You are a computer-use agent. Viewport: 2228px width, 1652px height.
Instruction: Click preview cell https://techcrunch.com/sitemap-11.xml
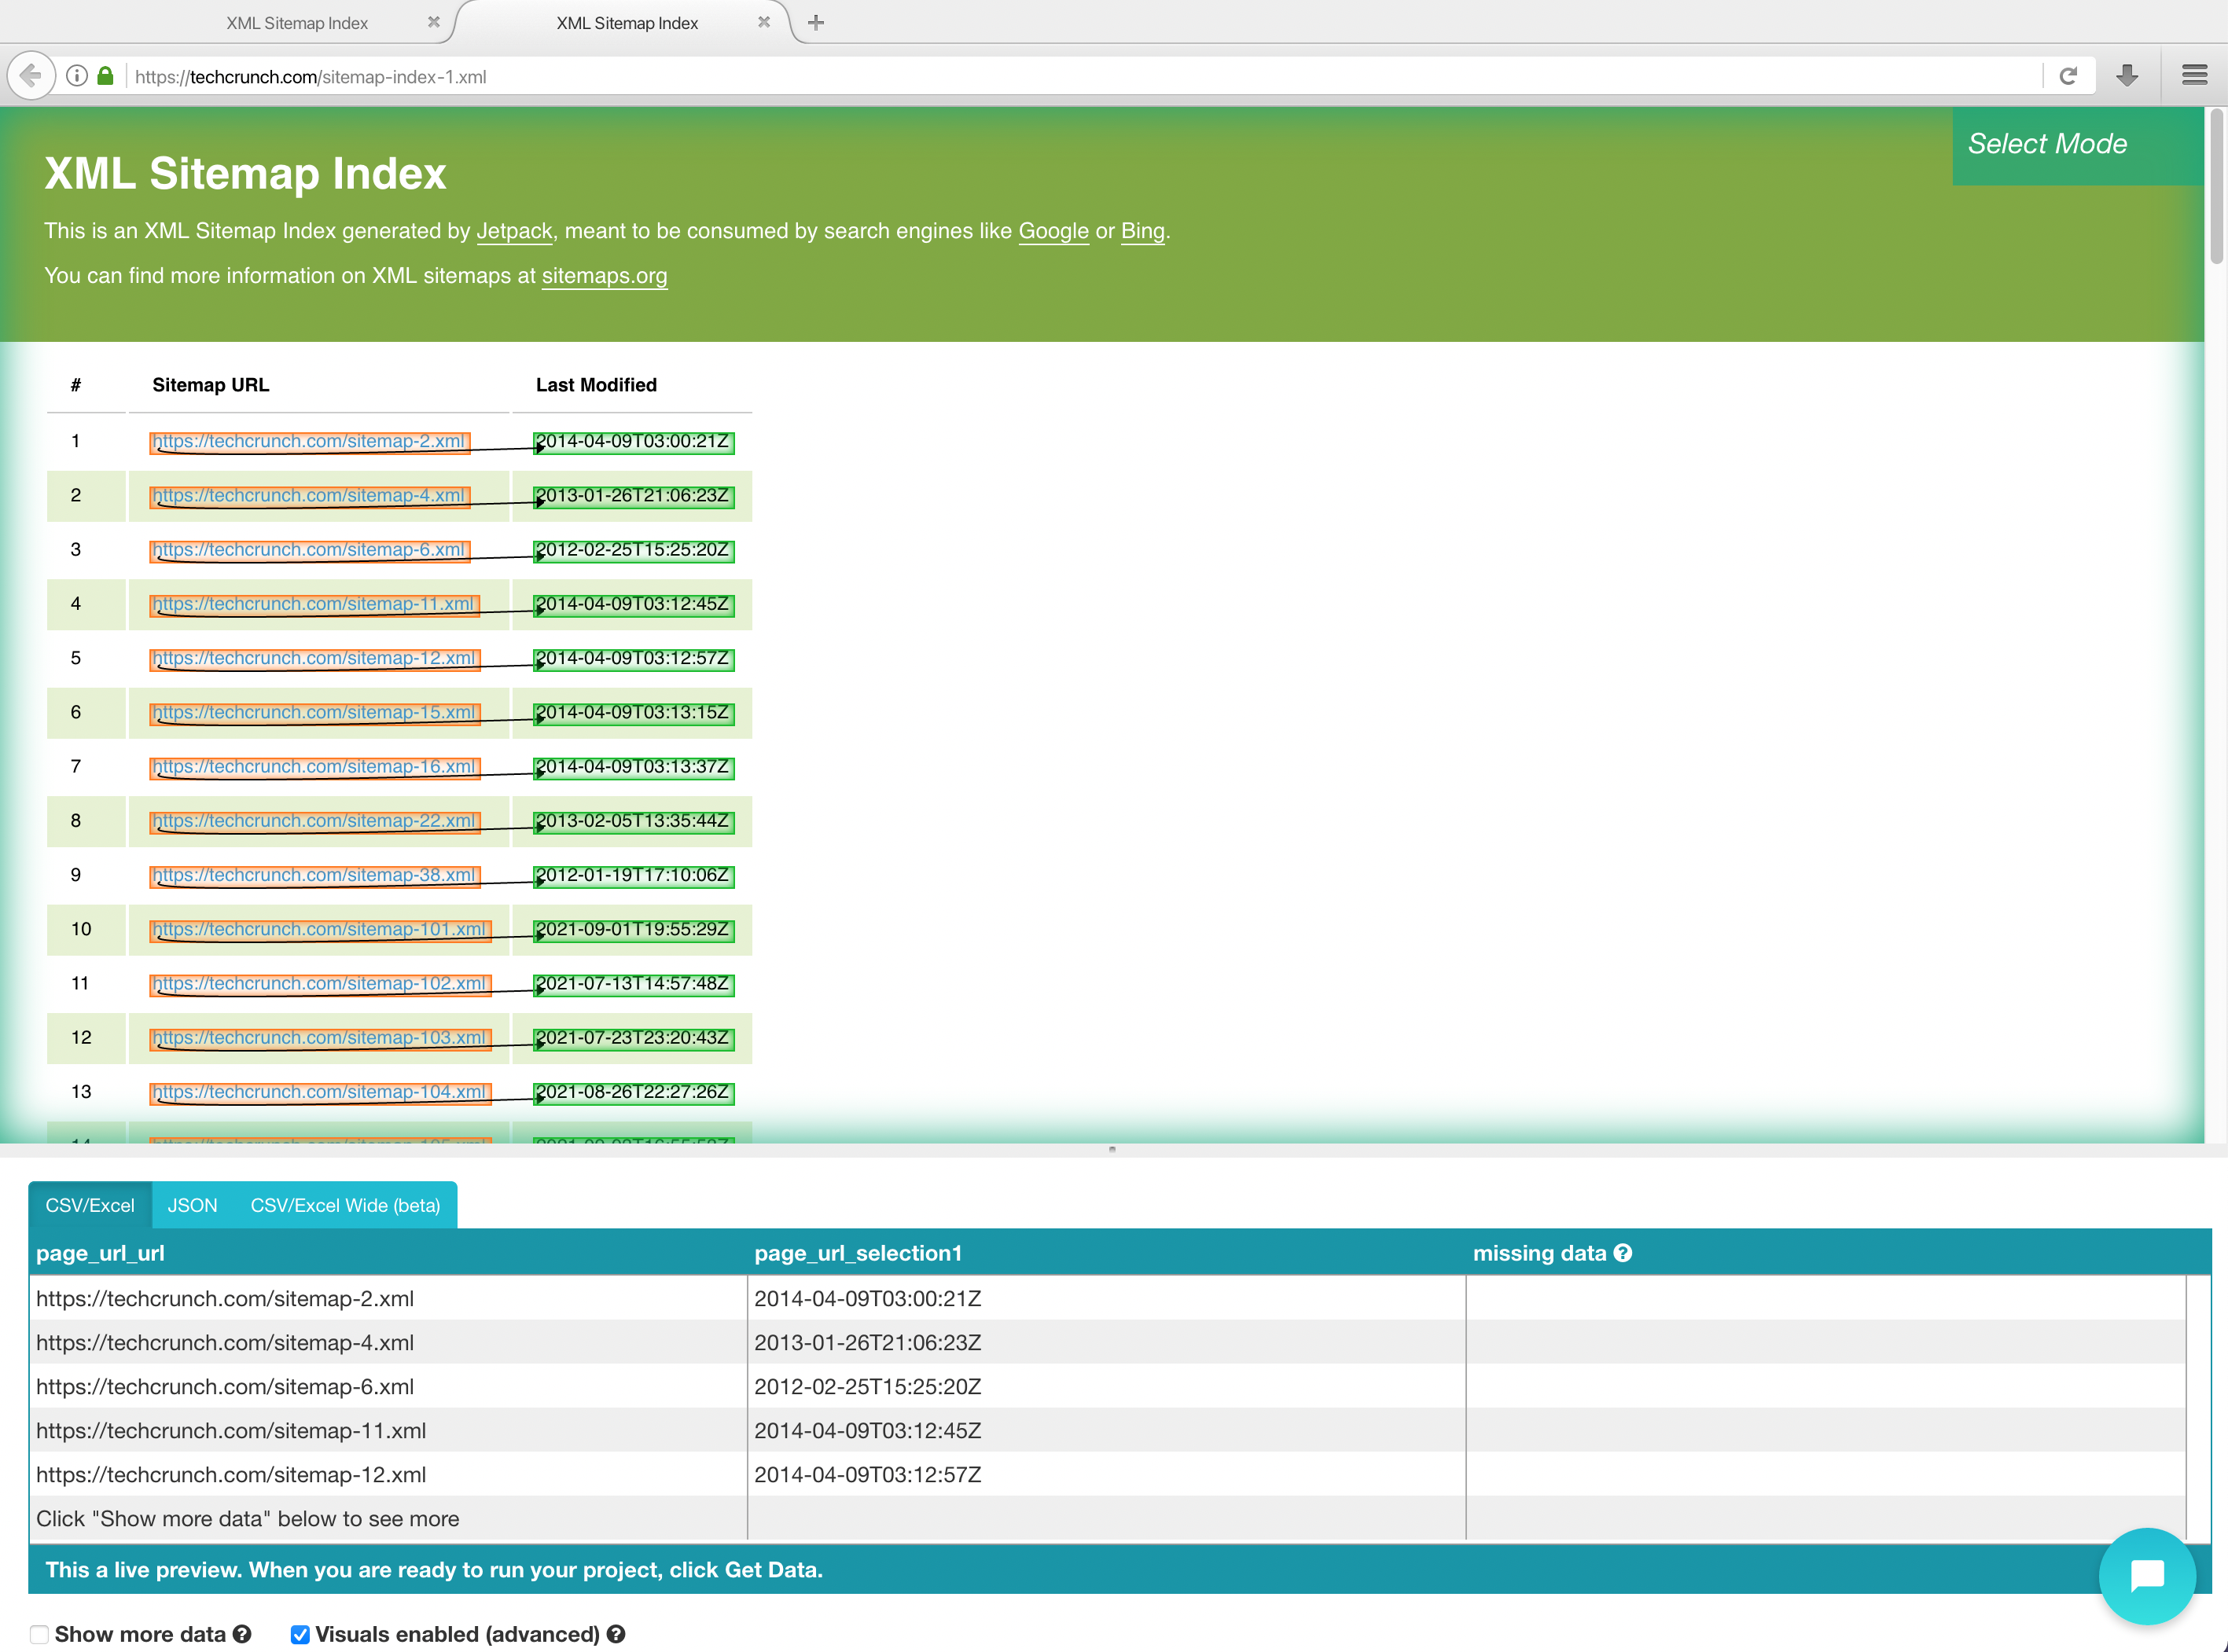point(388,1430)
